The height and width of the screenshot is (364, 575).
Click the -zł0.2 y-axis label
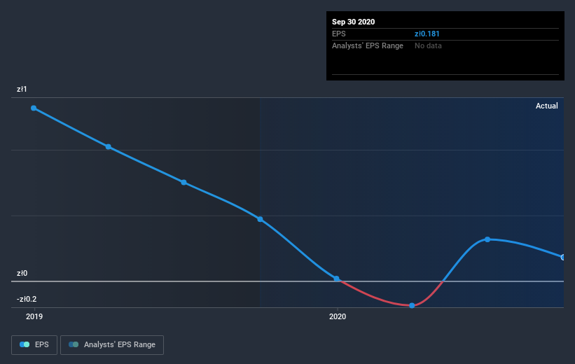(27, 299)
